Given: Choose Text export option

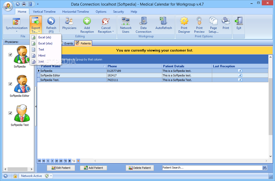Looking at the screenshot, I should pyautogui.click(x=46, y=49).
